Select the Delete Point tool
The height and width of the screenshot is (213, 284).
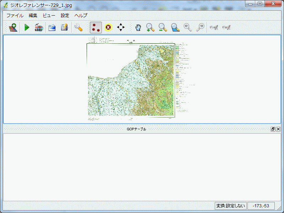108,27
